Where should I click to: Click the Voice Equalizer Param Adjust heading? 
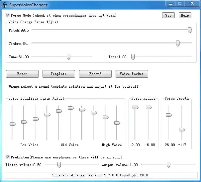pyautogui.click(x=36, y=98)
